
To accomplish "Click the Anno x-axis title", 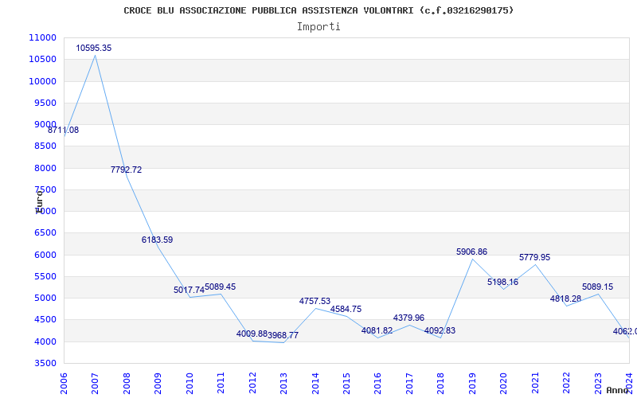I will tap(618, 390).
